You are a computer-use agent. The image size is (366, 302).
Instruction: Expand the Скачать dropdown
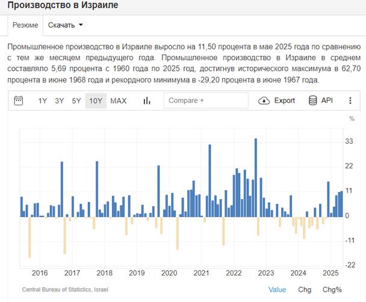65,25
